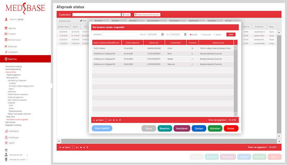The height and width of the screenshot is (165, 287).
Task: Go to last page in main pager
Action: pyautogui.click(x=84, y=147)
